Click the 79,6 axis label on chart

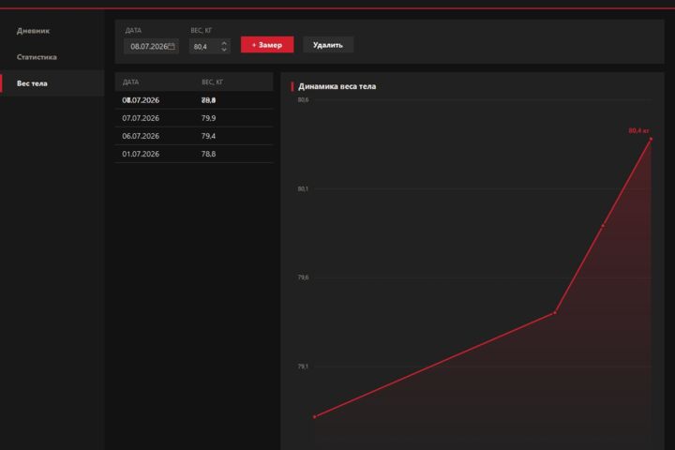click(303, 277)
